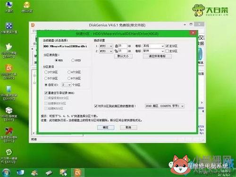236x177 pixels.
Task: Click the DiskGenius logo in the title bar
Action: point(33,25)
